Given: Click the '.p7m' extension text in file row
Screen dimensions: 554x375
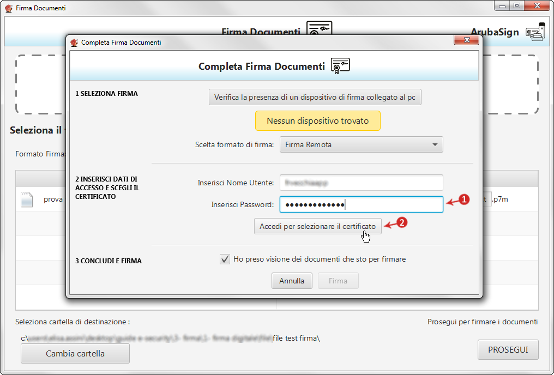Looking at the screenshot, I should tap(501, 199).
